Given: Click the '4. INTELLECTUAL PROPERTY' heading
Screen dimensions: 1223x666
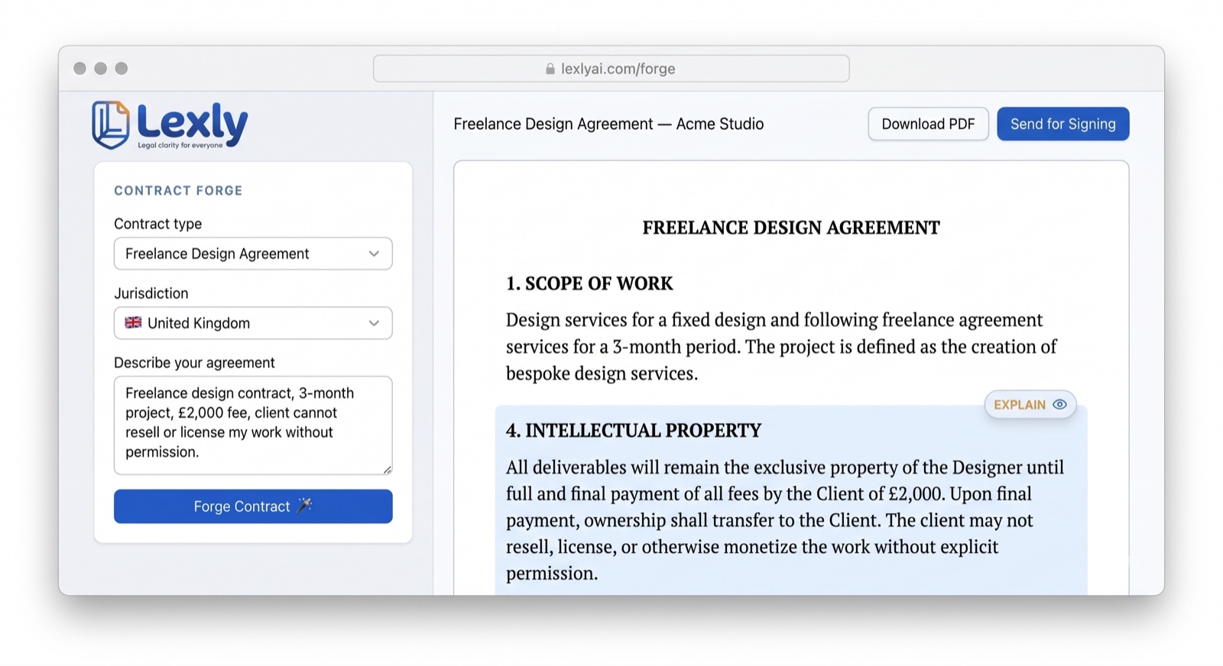Looking at the screenshot, I should coord(634,431).
